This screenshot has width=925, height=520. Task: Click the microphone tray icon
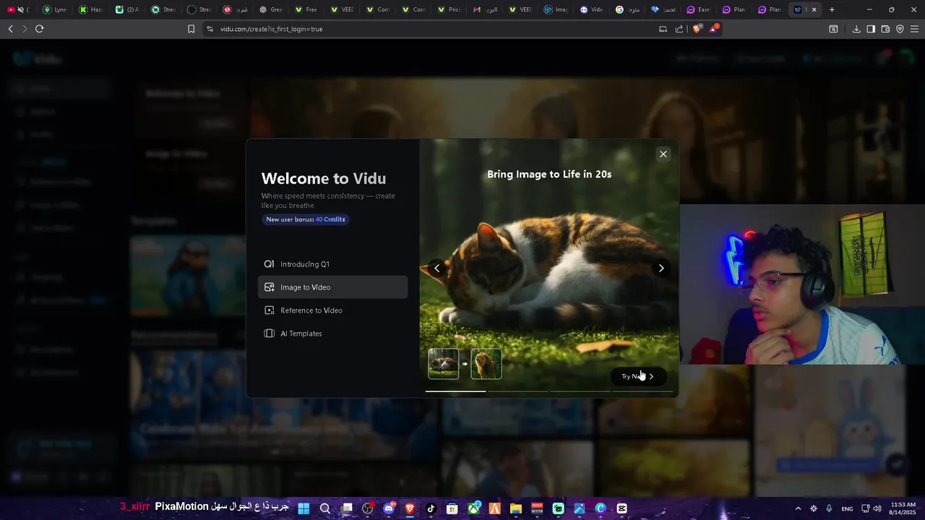pos(829,508)
